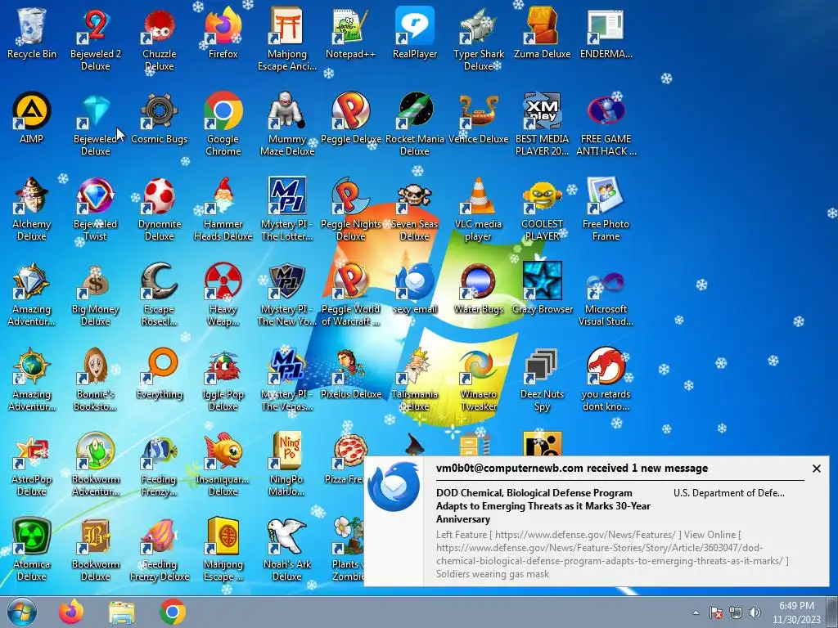The height and width of the screenshot is (628, 838).
Task: Close the Thunderbird new message notification
Action: (816, 469)
